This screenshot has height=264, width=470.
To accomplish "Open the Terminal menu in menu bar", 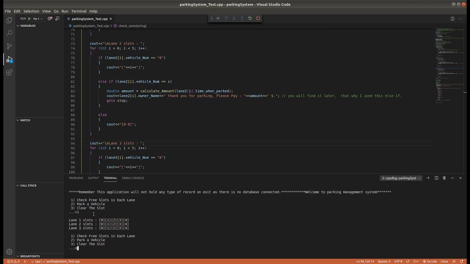I will [79, 11].
